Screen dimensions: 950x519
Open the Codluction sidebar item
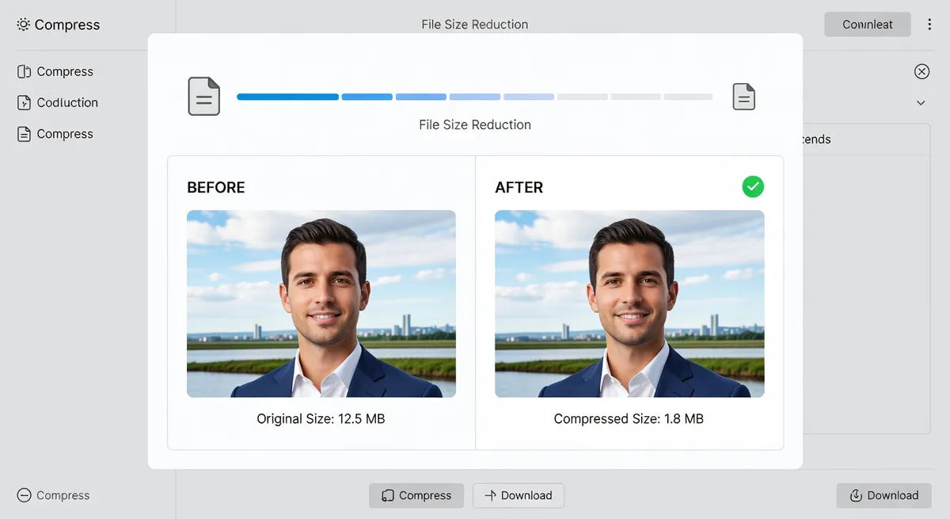(x=58, y=102)
